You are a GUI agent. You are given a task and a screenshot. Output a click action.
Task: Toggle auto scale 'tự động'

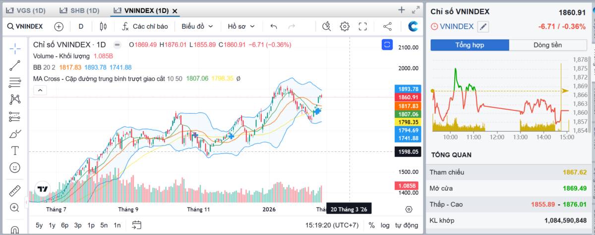[406, 225]
